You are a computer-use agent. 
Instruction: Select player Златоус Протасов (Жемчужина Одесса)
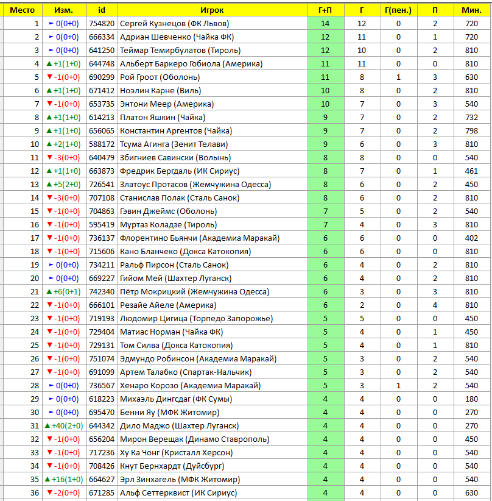click(195, 185)
